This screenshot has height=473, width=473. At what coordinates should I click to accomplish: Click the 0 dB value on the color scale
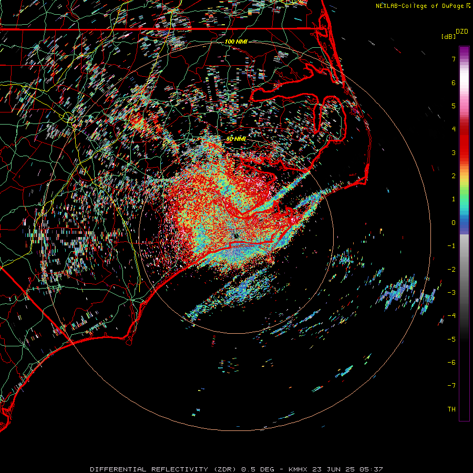tap(454, 223)
